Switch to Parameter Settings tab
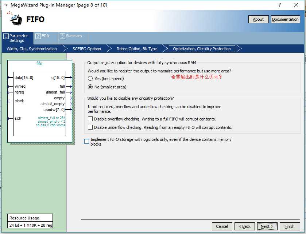The width and height of the screenshot is (306, 234). tap(18, 38)
